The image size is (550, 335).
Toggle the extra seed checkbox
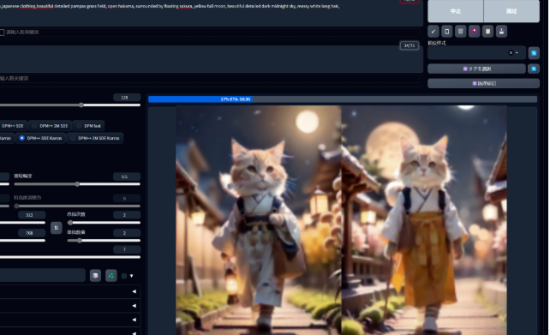pyautogui.click(x=124, y=276)
